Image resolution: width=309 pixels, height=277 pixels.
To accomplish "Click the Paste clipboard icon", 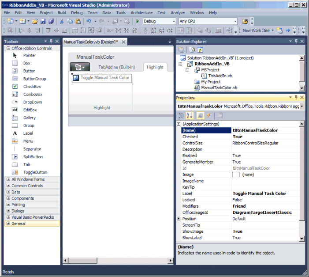I will pos(78,21).
